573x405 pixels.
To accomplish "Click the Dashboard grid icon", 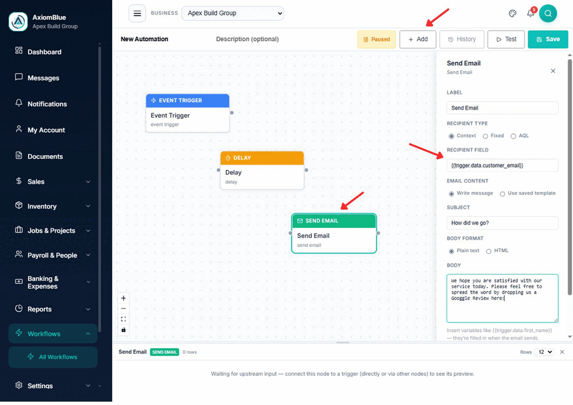I will tap(19, 50).
